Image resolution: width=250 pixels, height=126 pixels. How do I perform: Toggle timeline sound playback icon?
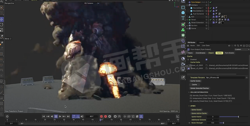82,116
